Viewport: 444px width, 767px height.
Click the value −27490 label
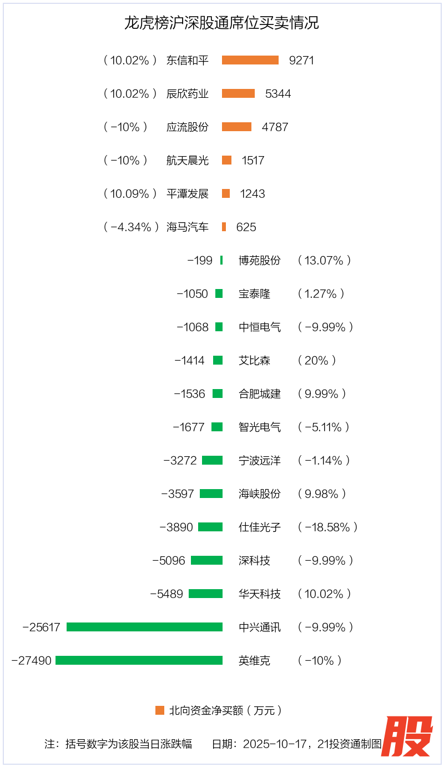pos(32,660)
